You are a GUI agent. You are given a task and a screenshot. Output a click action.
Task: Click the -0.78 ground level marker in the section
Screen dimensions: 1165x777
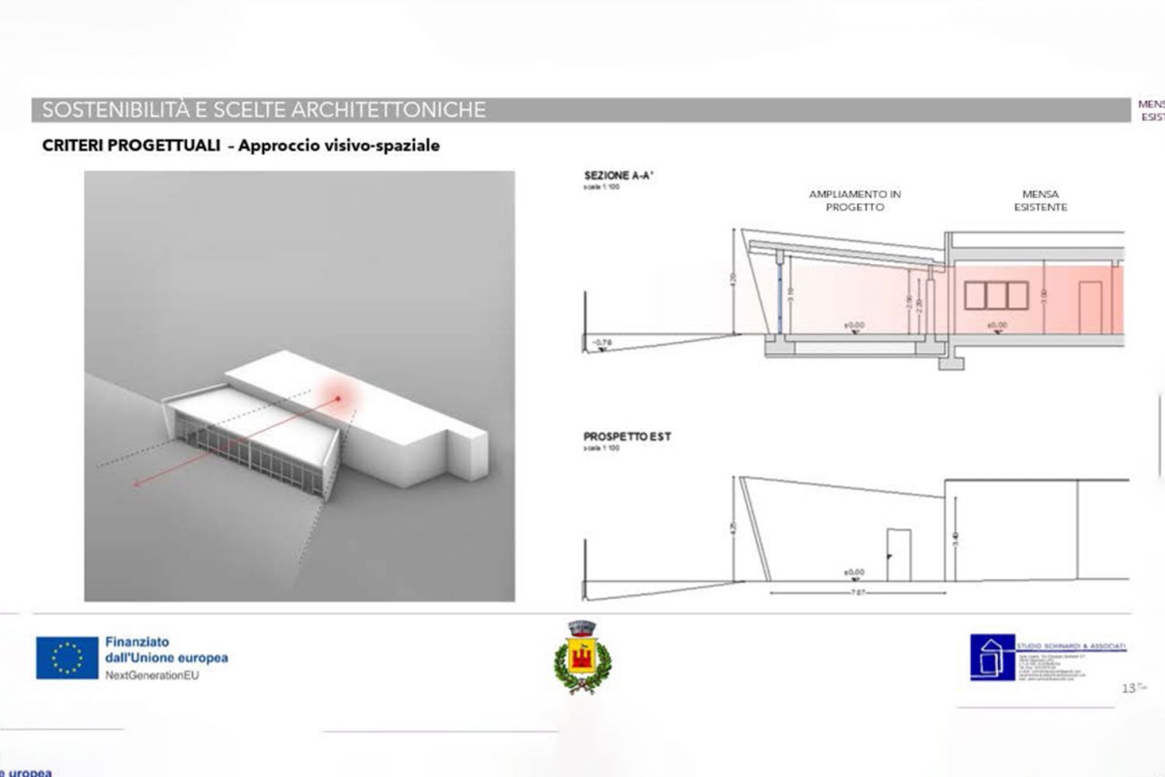(601, 343)
